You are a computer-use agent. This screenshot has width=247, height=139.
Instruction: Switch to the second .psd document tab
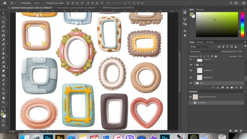coord(77,8)
